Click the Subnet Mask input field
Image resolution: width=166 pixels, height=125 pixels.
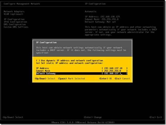[115, 71]
